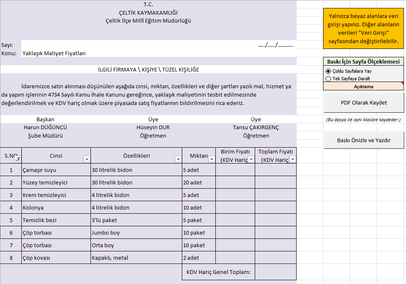Image resolution: width=406 pixels, height=284 pixels.
Task: Click the 2 adet quantity cell
Action: tap(199, 258)
